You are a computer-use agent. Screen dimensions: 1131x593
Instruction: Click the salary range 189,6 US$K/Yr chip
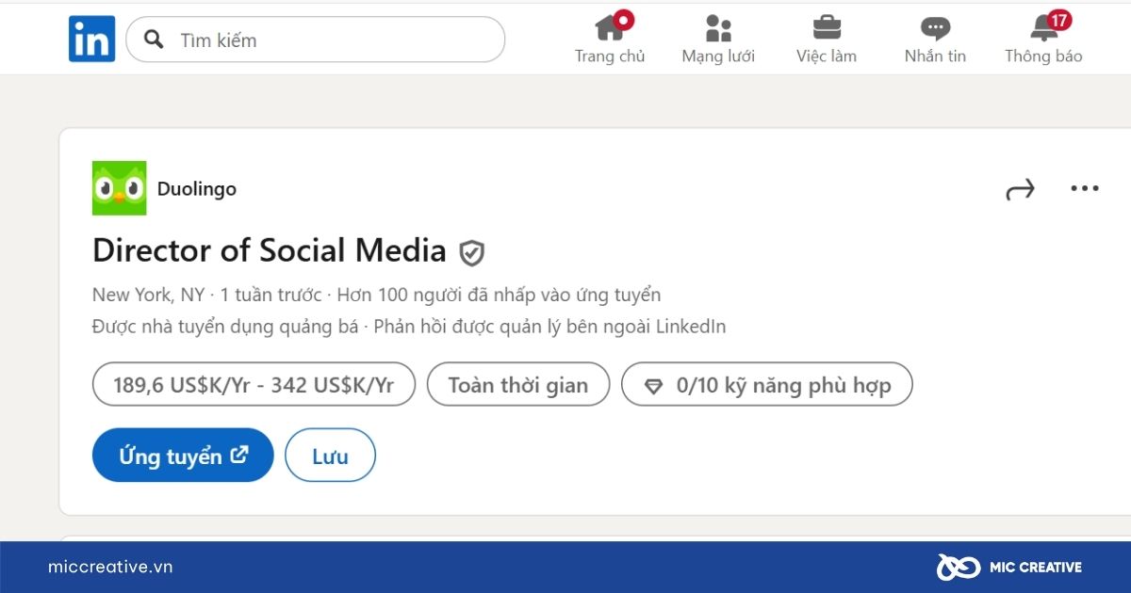[x=254, y=384]
